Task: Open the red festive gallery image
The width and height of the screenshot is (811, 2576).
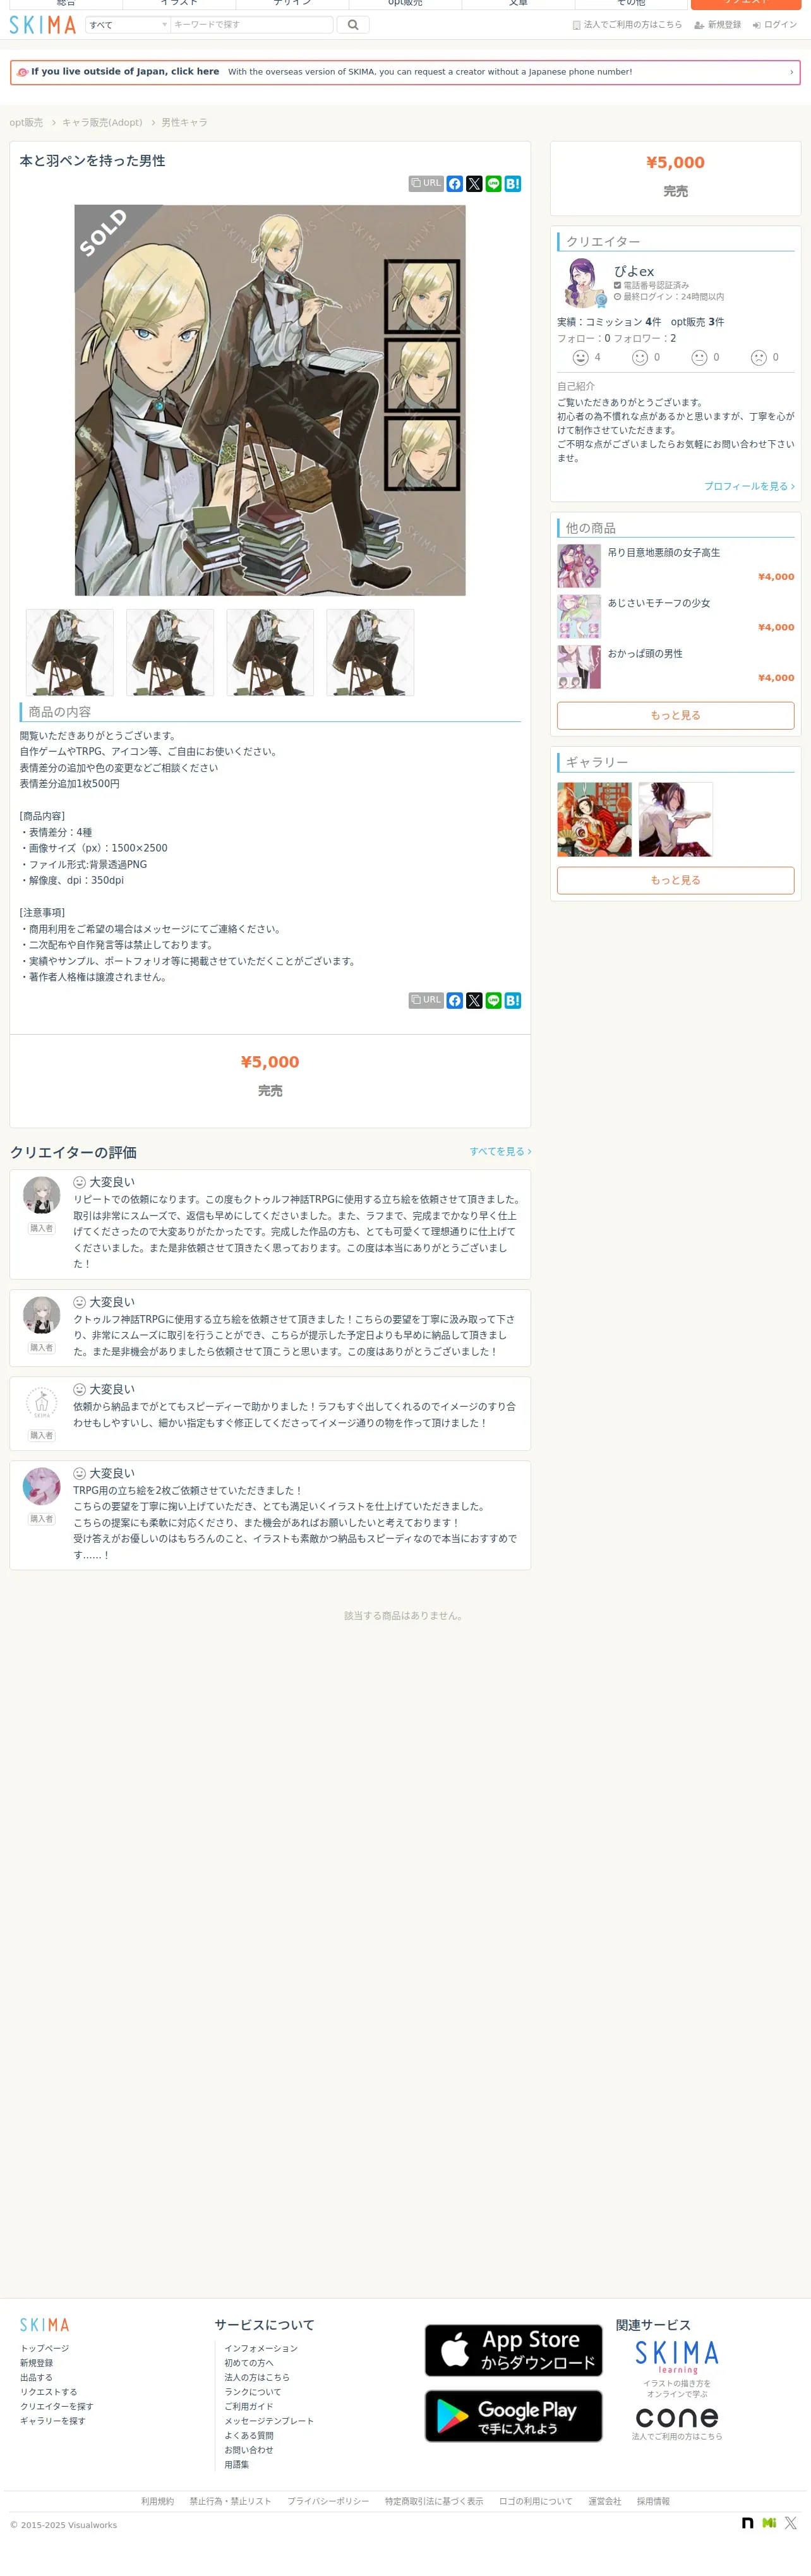Action: 594,819
